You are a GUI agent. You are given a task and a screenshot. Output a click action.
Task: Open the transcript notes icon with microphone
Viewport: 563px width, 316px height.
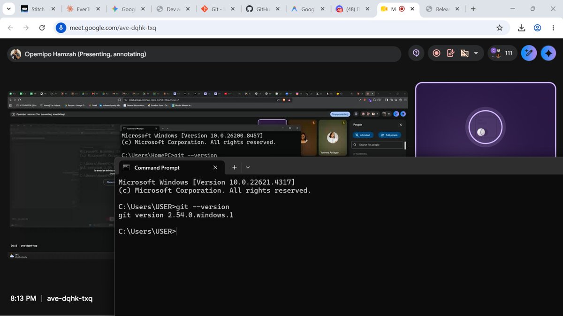pyautogui.click(x=450, y=53)
